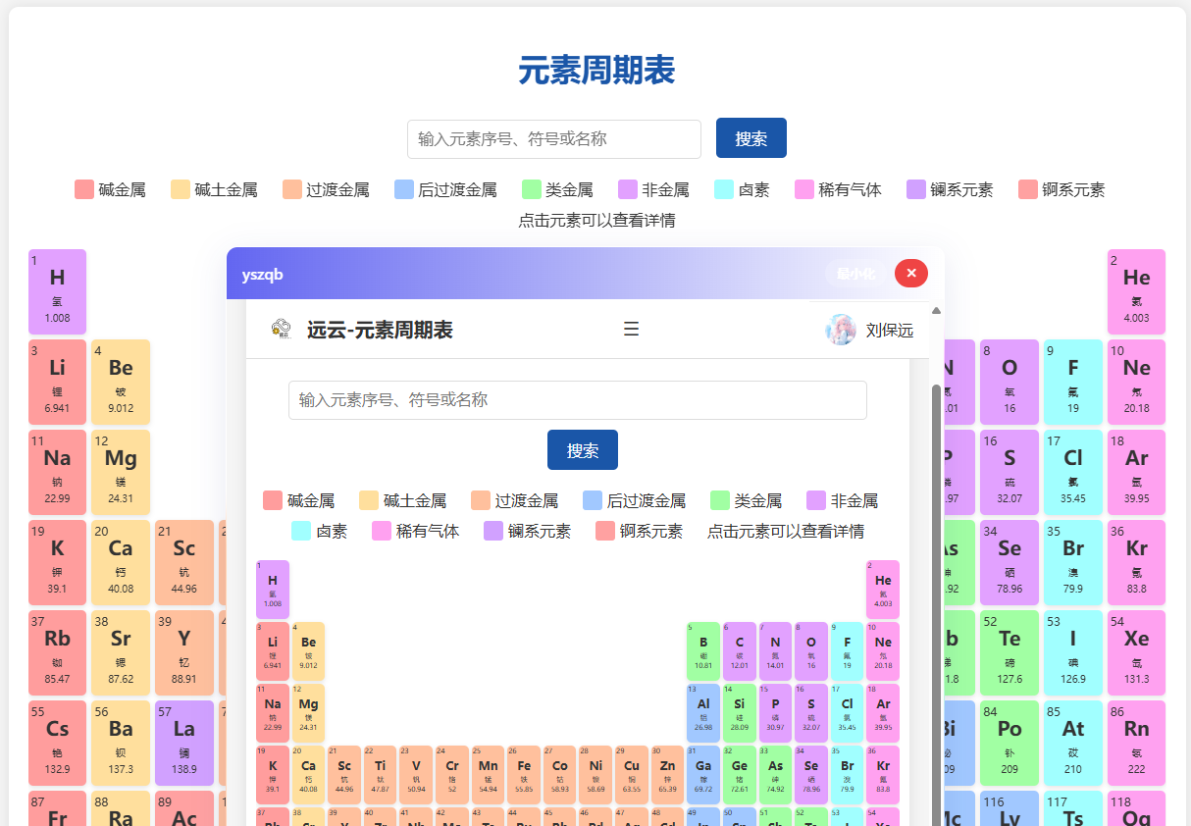Click the username 刘保远 in yszqb header

pos(890,331)
